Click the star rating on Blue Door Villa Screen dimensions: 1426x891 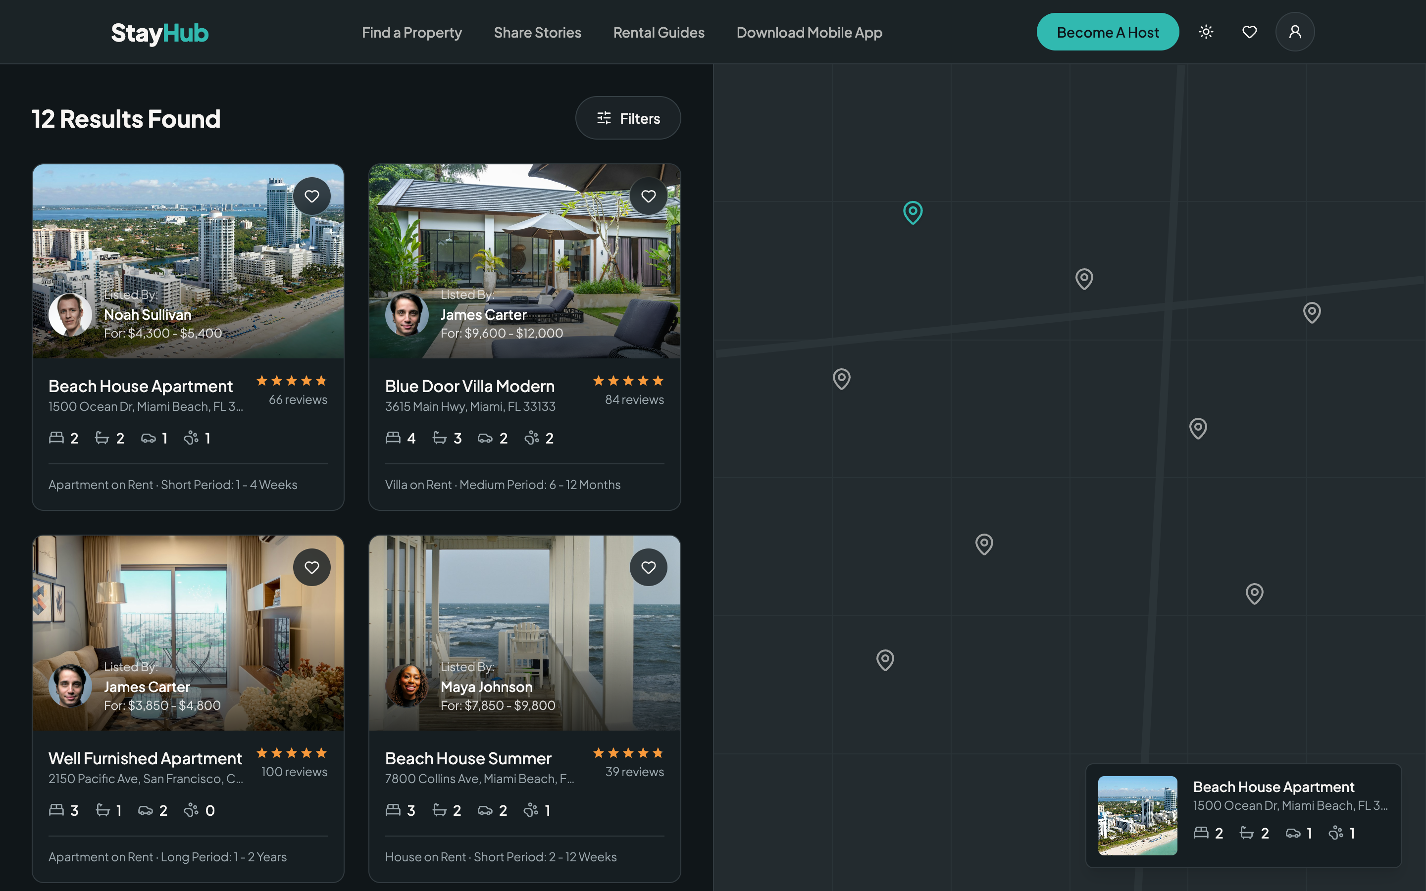tap(628, 381)
